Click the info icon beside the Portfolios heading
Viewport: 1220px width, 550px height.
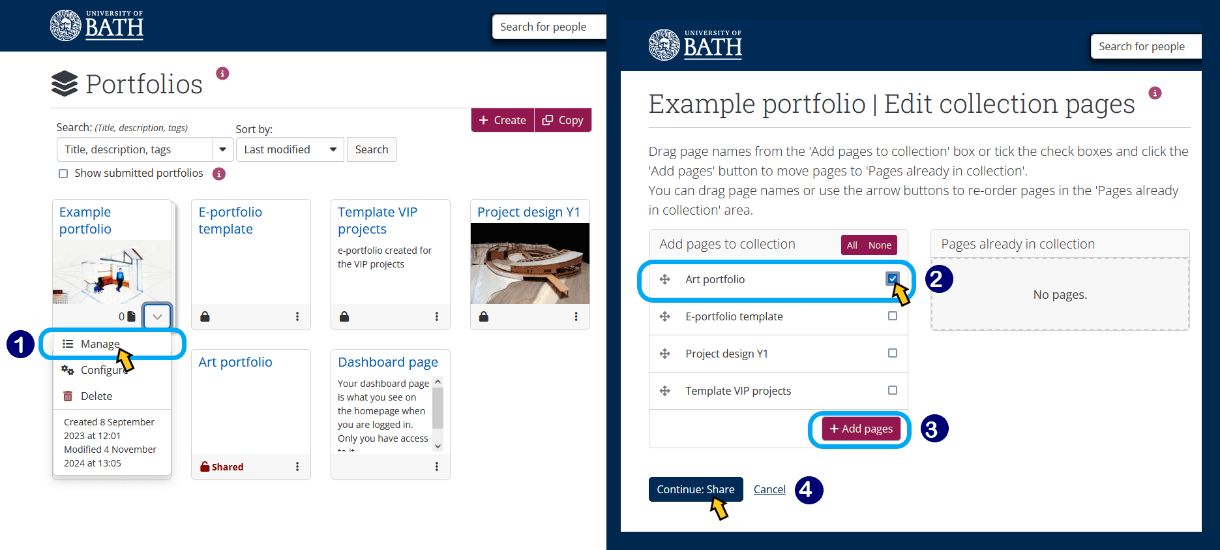pyautogui.click(x=222, y=73)
